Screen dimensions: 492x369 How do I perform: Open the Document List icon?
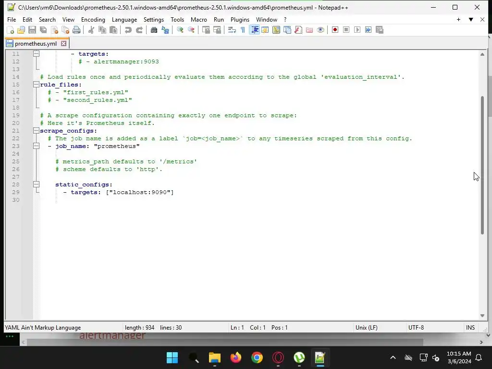coord(287,30)
